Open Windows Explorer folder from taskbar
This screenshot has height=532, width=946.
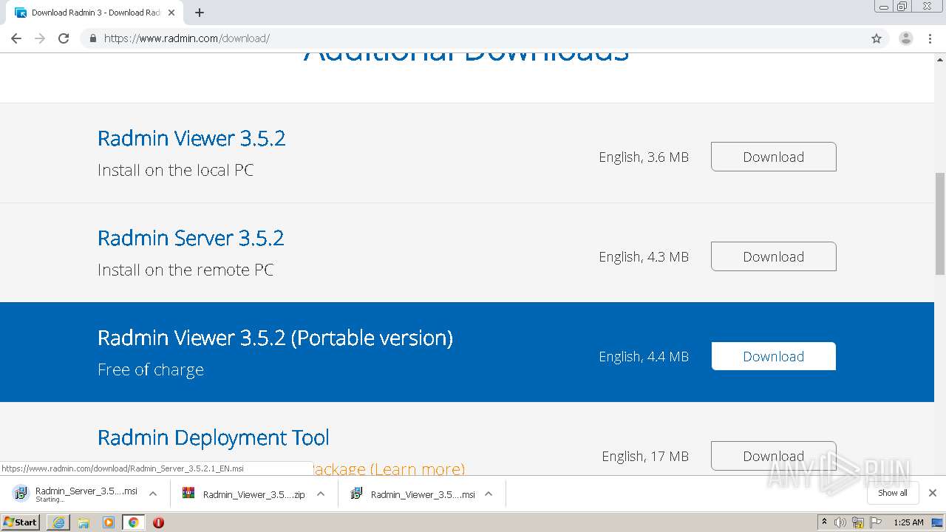tap(84, 522)
